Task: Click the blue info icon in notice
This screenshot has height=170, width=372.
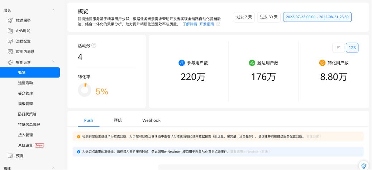Action: (x=78, y=152)
